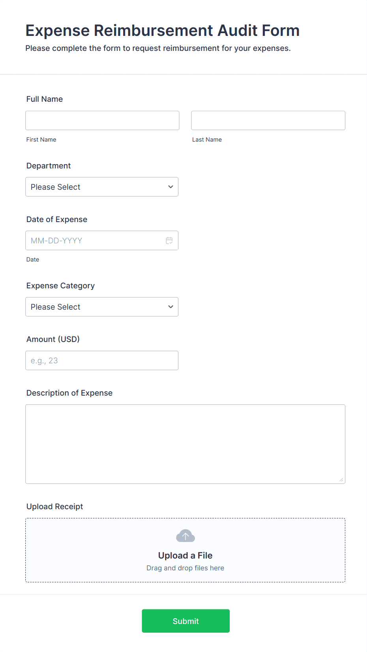This screenshot has height=652, width=367.
Task: Click the Department dropdown chevron
Action: click(x=170, y=187)
